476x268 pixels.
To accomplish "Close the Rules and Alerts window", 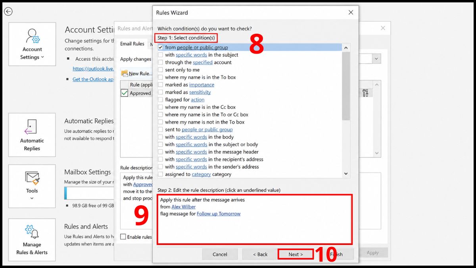I will [383, 28].
